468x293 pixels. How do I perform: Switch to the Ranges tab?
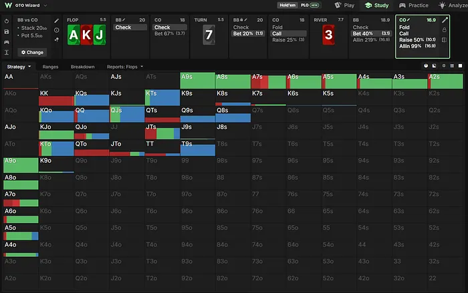click(50, 67)
